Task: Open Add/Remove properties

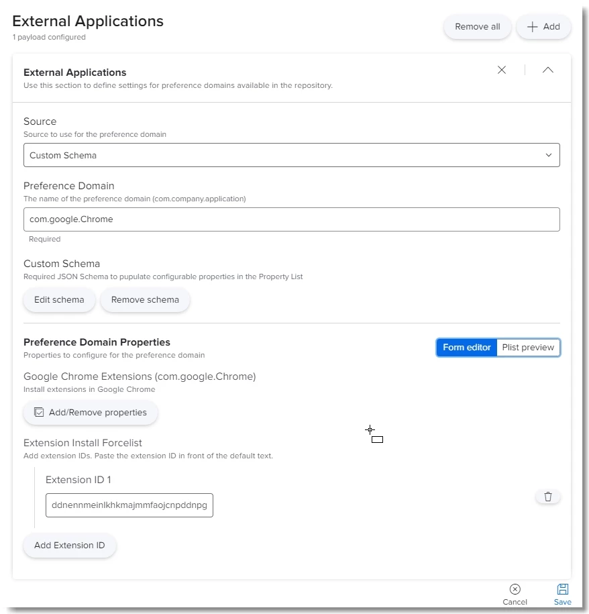Action: [x=91, y=412]
